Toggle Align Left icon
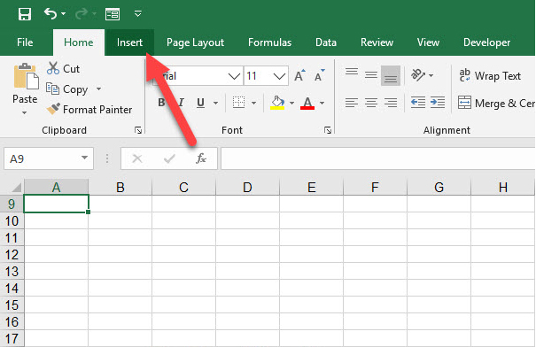Screen dimensions: 536x347 coord(352,103)
